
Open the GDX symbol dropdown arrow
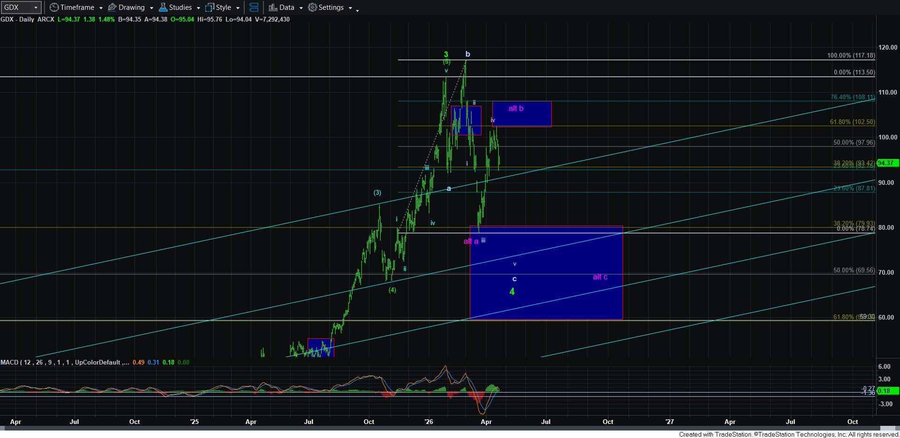(36, 8)
